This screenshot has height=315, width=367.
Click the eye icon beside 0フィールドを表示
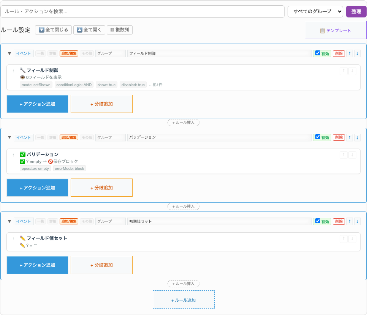click(22, 77)
